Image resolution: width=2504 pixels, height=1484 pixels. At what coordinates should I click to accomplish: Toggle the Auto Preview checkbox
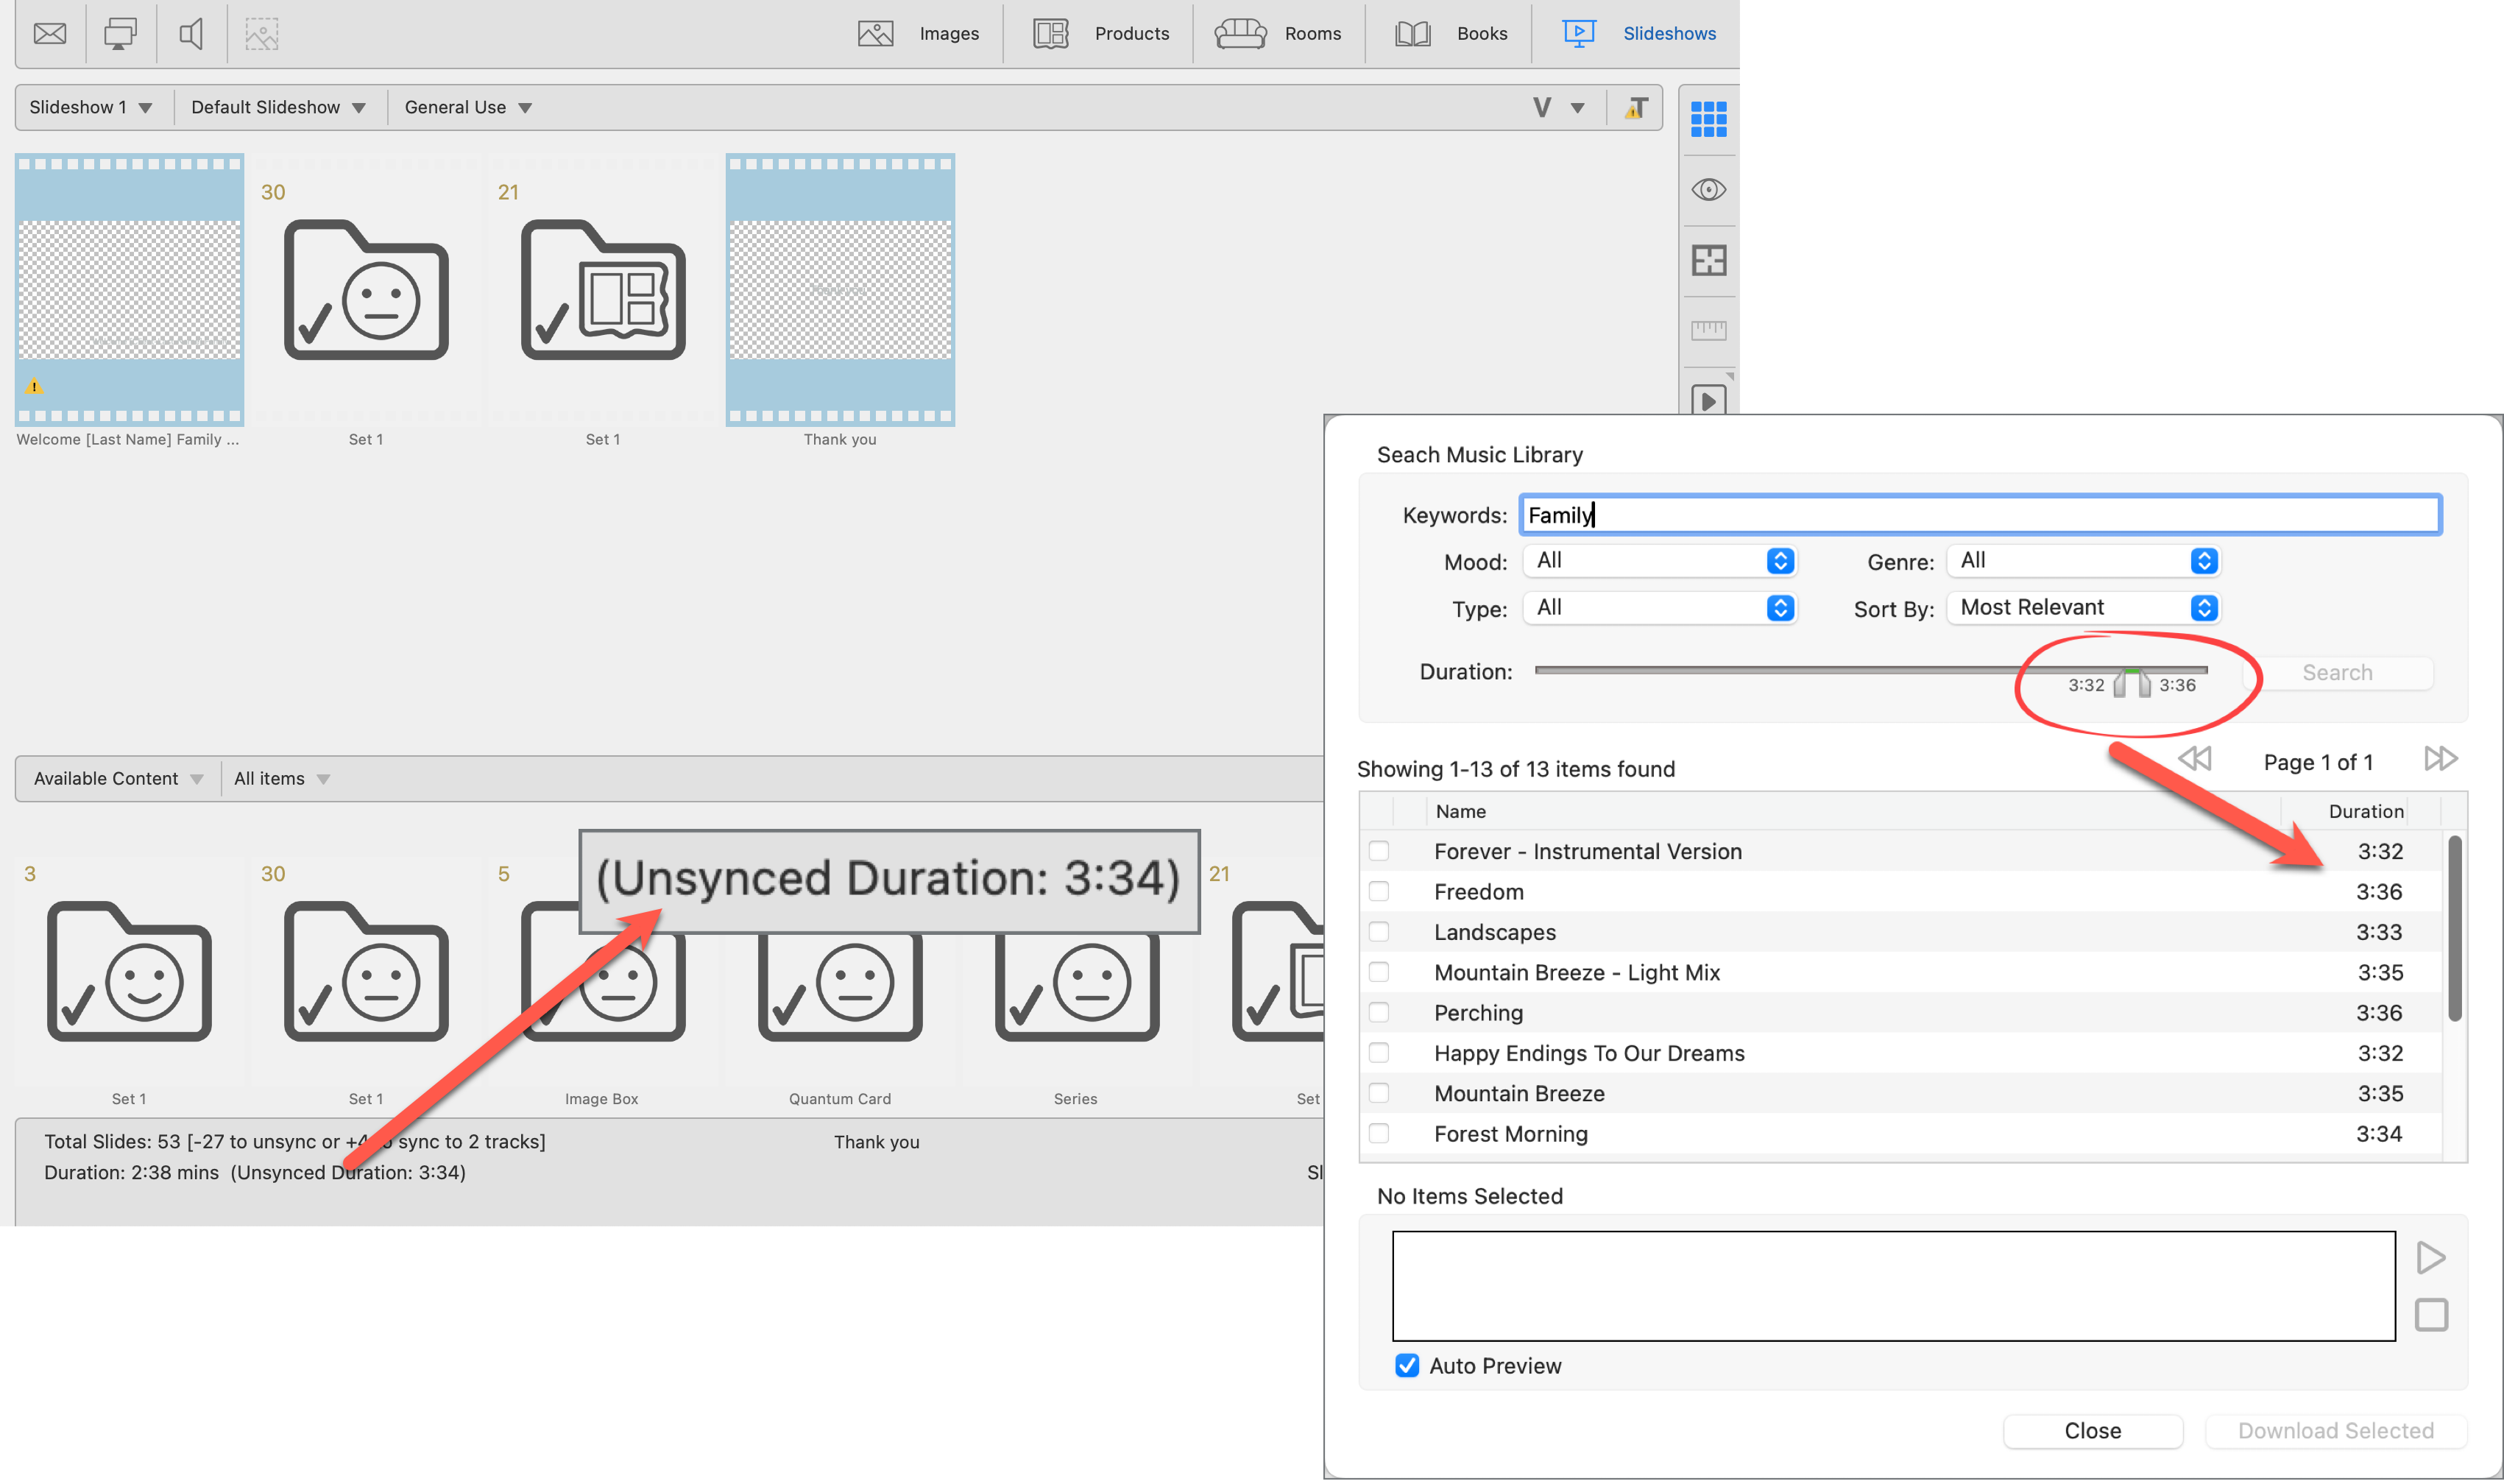tap(1407, 1365)
